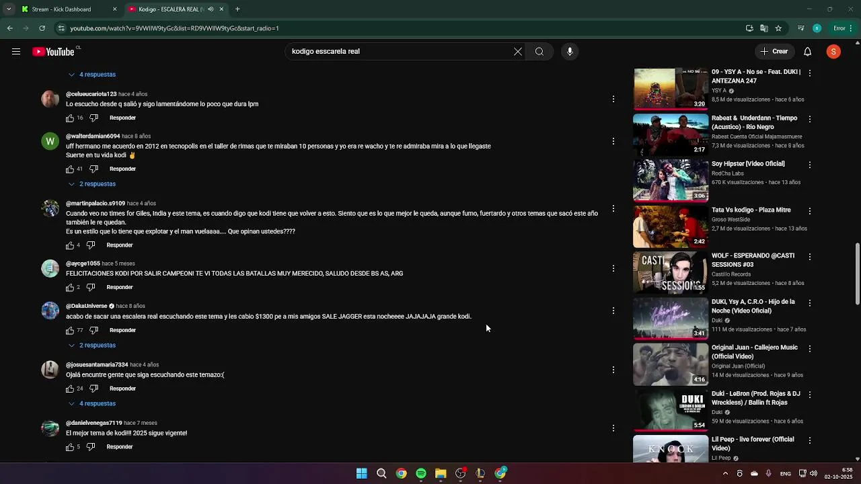Image resolution: width=861 pixels, height=484 pixels.
Task: Switch to Stream - Kick Dashboard tab
Action: 68,9
